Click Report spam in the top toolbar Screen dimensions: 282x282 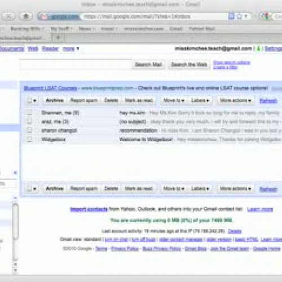click(84, 100)
